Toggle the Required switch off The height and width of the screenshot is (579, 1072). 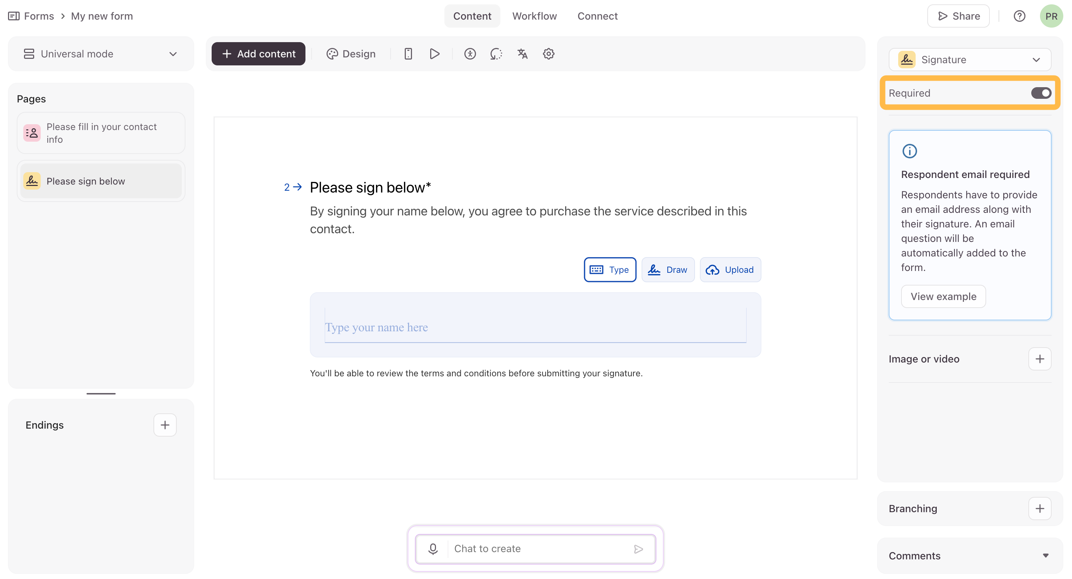pyautogui.click(x=1041, y=93)
